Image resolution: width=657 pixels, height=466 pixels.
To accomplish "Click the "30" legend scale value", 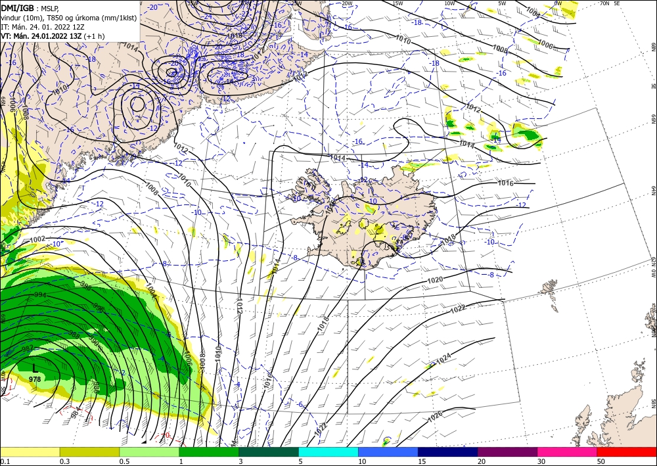I will click(x=541, y=461).
